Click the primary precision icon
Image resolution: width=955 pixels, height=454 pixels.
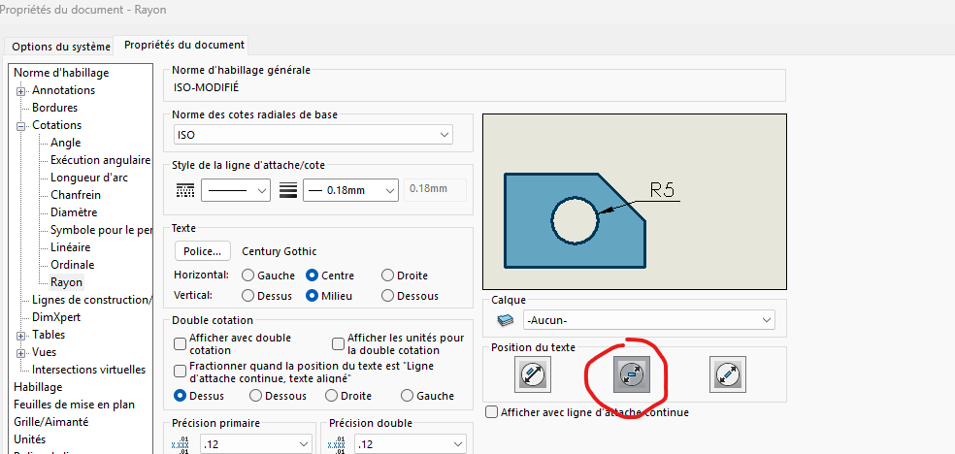tap(181, 444)
